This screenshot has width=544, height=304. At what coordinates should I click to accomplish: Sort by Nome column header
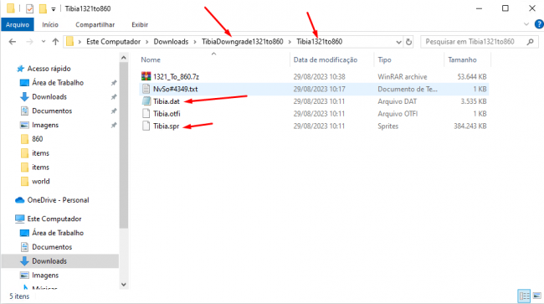(x=151, y=59)
